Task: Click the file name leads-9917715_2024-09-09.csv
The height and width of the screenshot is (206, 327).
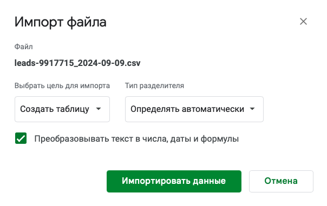Action: click(x=77, y=63)
